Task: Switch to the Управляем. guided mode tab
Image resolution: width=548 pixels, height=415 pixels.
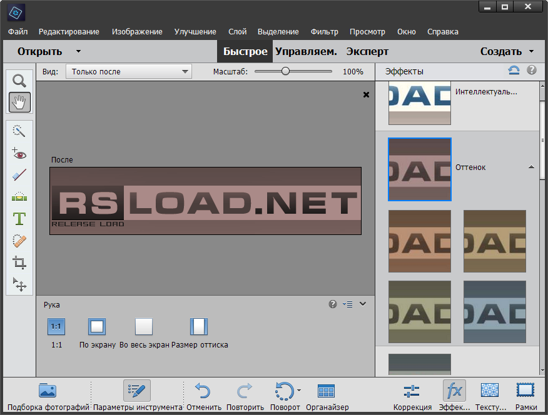Action: point(306,51)
